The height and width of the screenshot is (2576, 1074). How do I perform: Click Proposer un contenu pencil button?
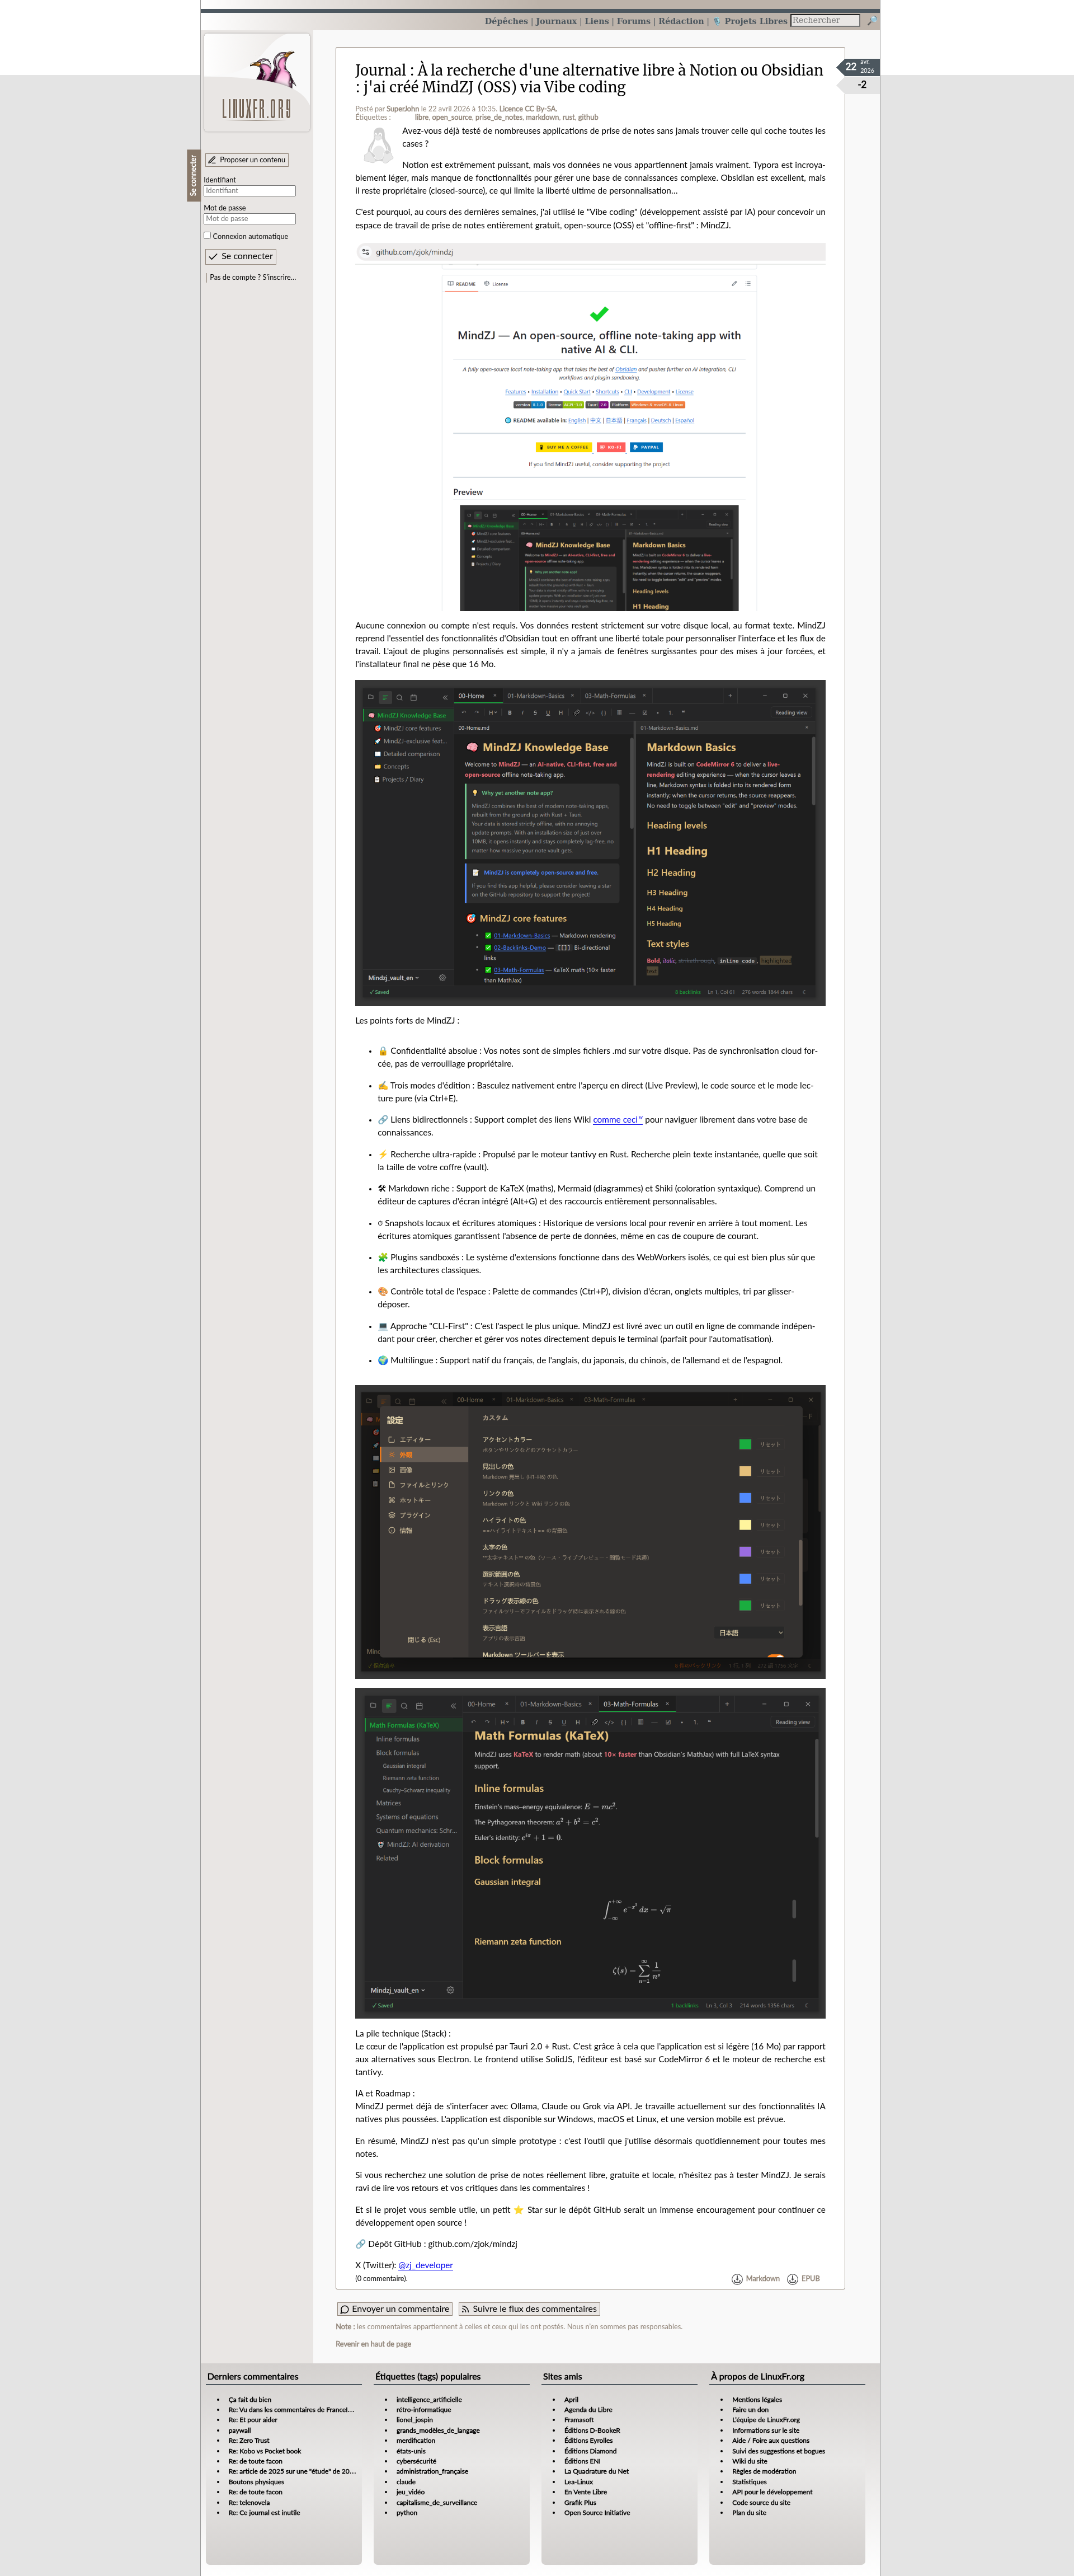click(x=247, y=160)
